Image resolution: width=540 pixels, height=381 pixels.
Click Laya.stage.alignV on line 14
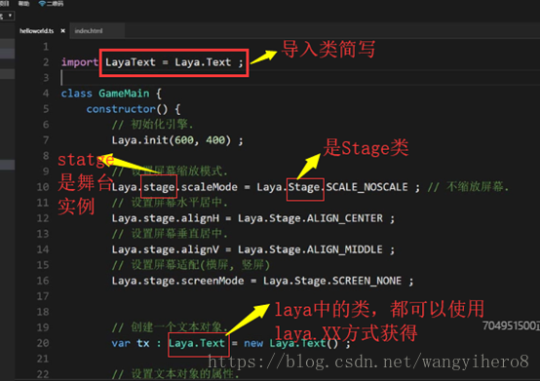coord(166,249)
